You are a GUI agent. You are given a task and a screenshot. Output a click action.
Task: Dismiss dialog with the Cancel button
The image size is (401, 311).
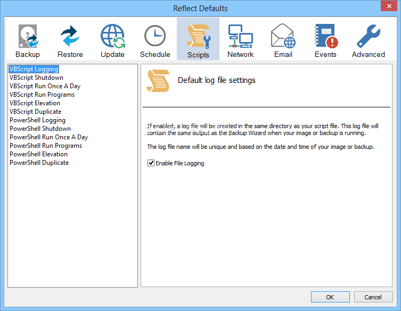point(373,297)
